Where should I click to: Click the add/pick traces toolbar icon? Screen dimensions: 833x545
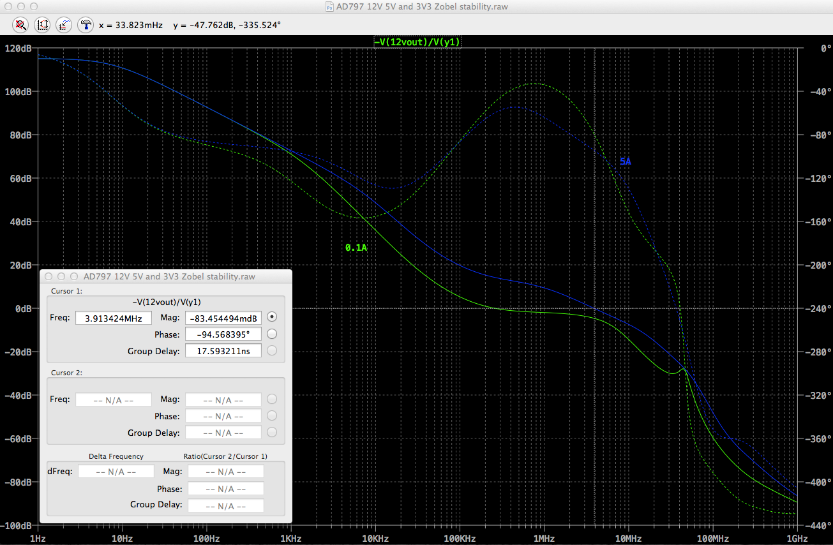pyautogui.click(x=64, y=25)
